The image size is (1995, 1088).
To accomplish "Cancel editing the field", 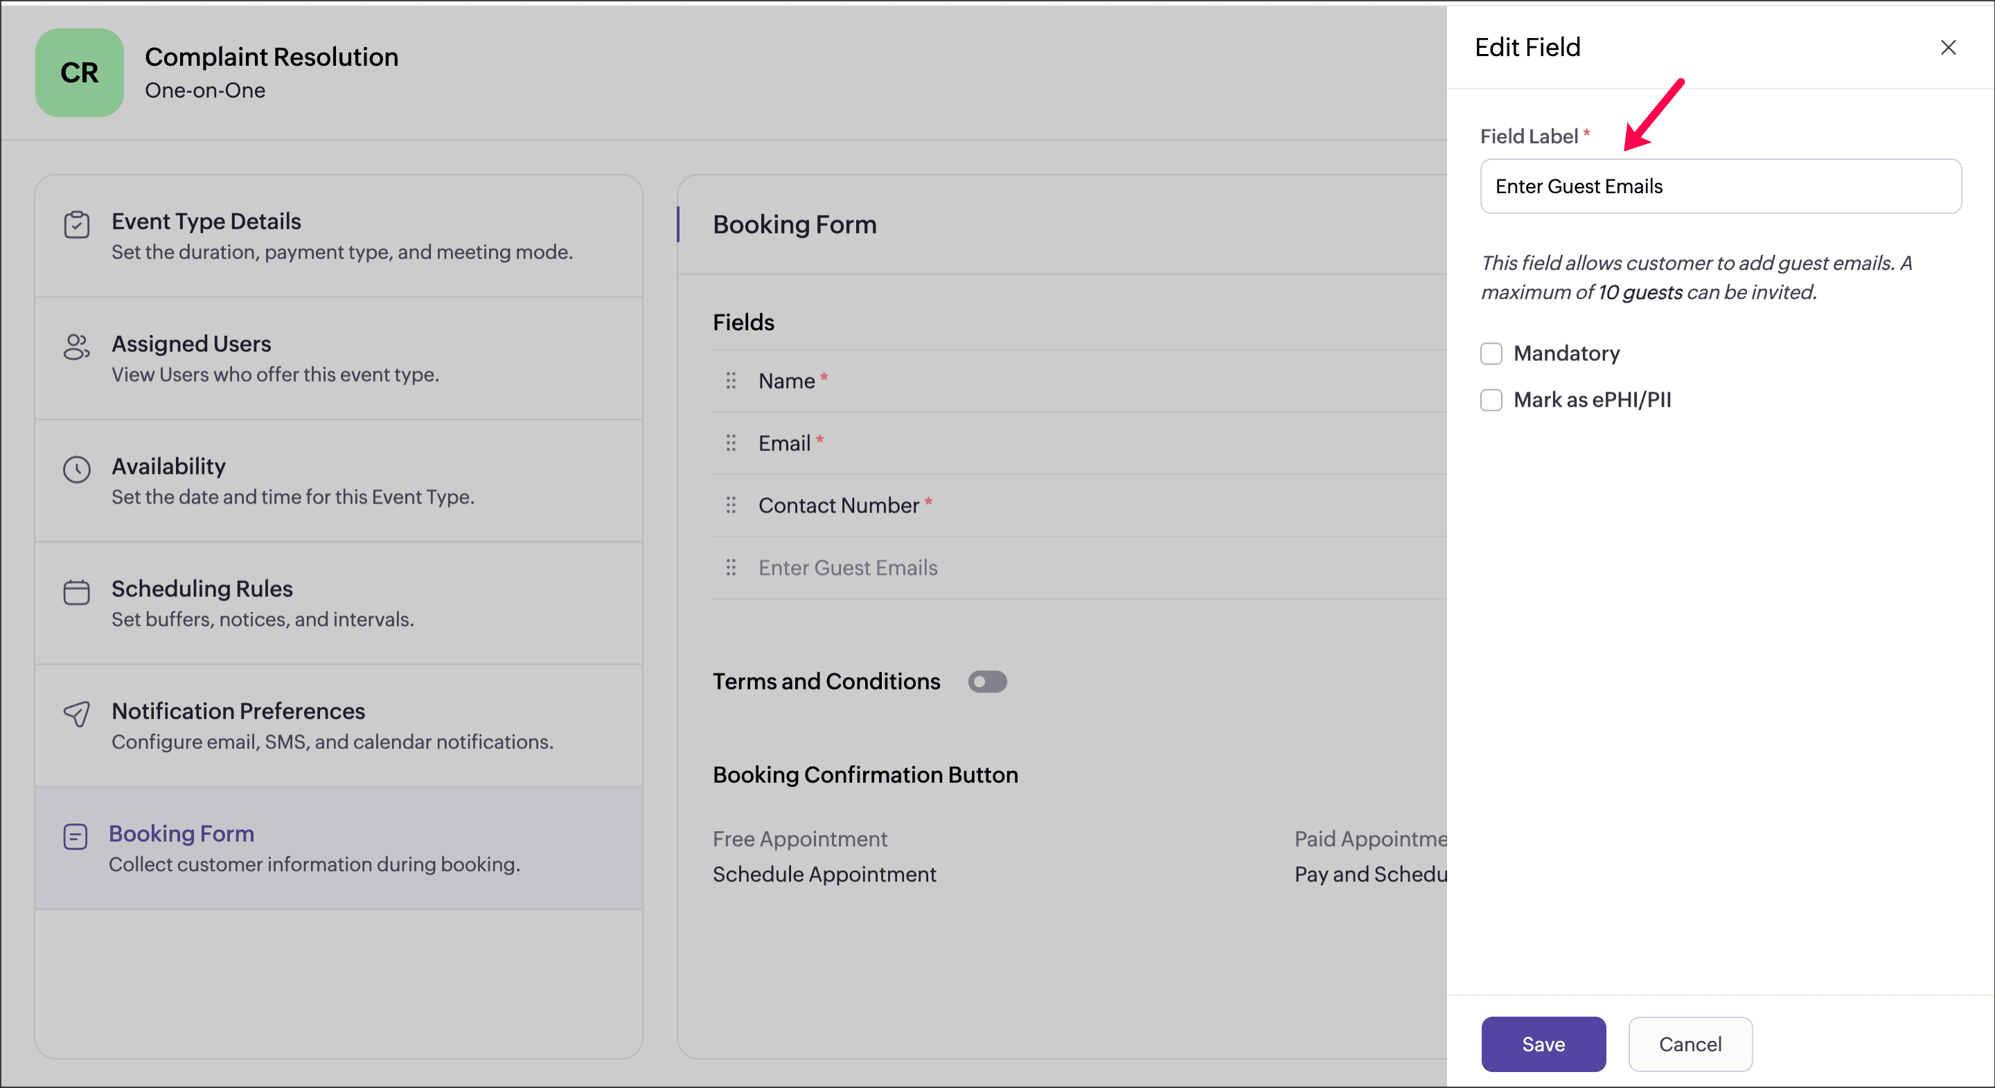I will click(x=1690, y=1044).
